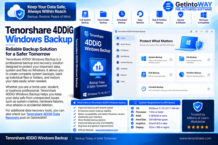Screen dimensions: 218x145
Task: Click the laptop shield illustration in app window
Action: coord(190,43)
